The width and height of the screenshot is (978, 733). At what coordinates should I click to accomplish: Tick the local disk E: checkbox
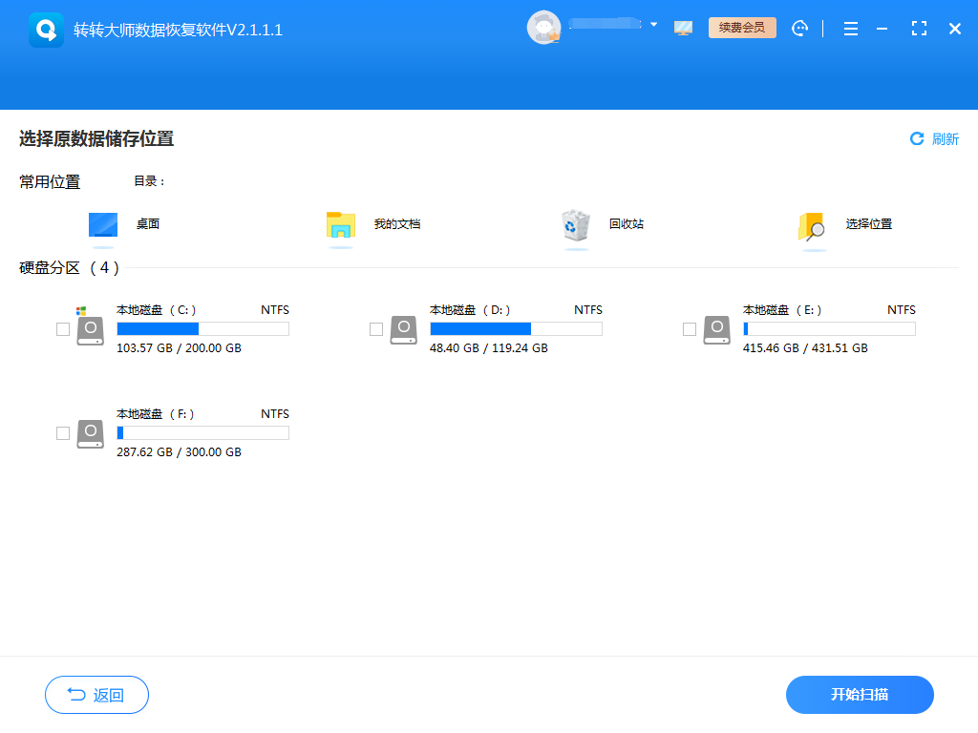(690, 329)
